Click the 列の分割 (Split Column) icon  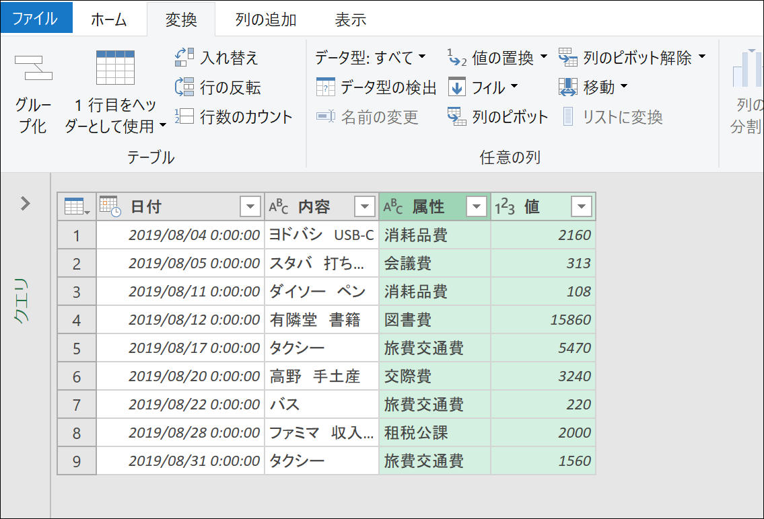point(747,69)
